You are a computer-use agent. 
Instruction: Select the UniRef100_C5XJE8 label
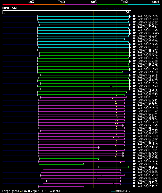coord(145,72)
